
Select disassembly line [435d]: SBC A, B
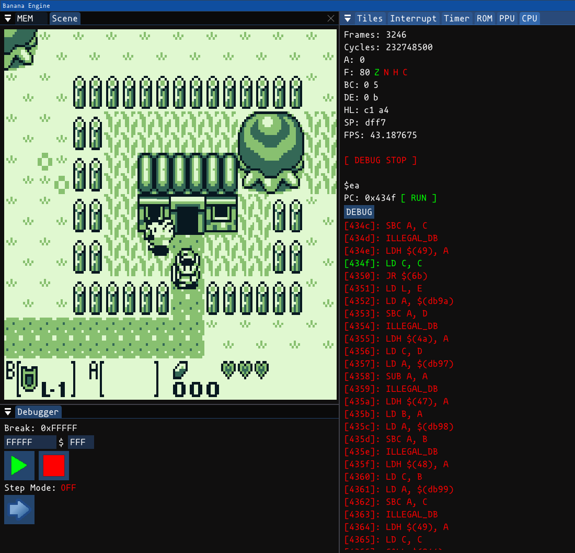click(386, 439)
